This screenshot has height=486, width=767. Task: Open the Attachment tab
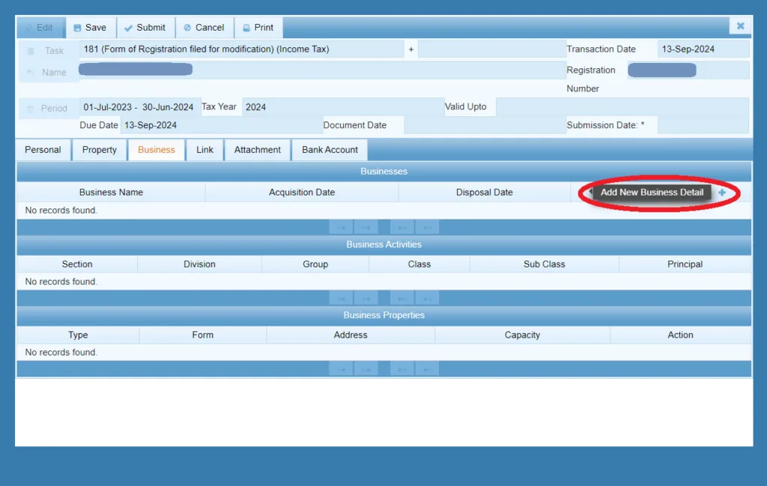click(257, 149)
